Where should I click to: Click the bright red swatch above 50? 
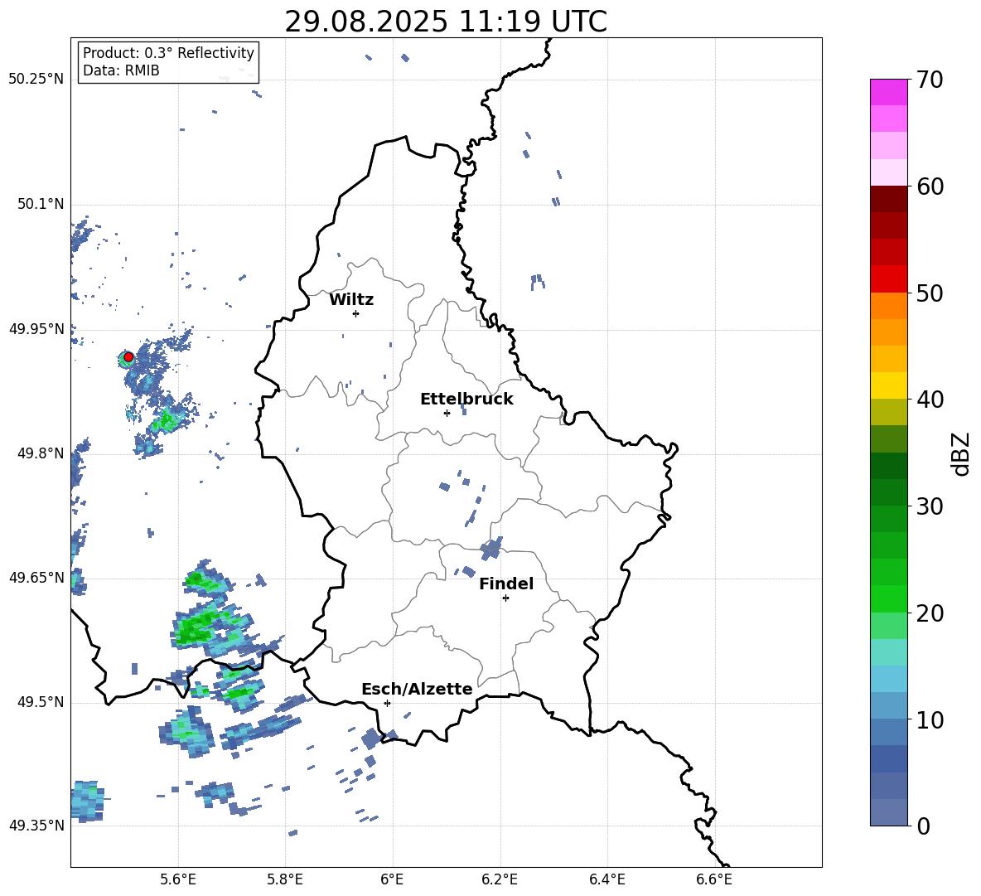pos(888,279)
